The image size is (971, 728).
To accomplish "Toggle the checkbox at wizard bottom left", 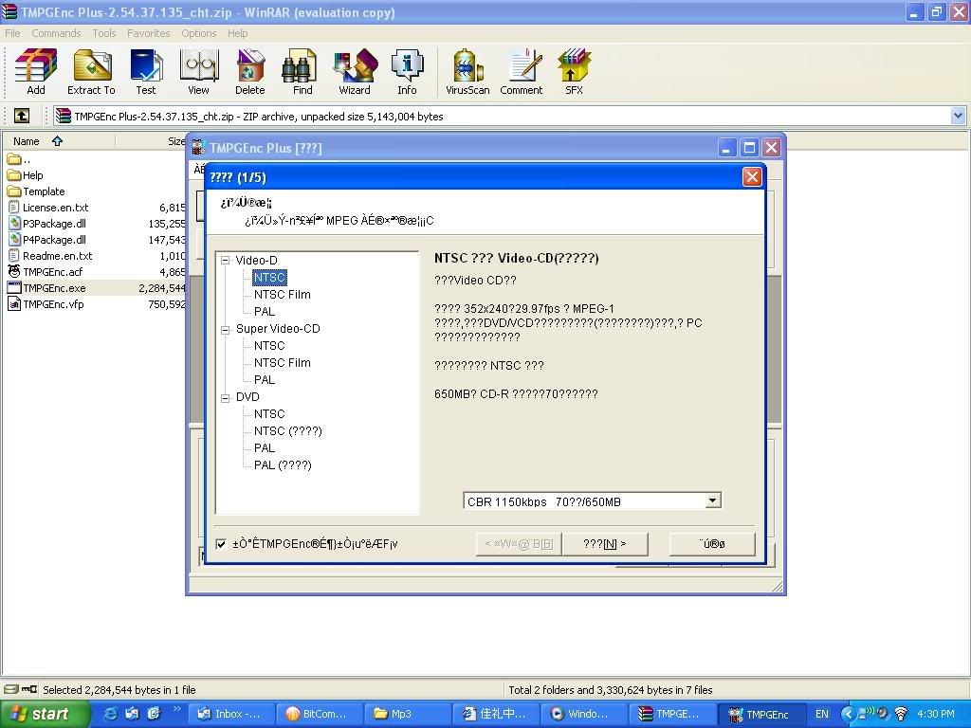I will point(221,544).
